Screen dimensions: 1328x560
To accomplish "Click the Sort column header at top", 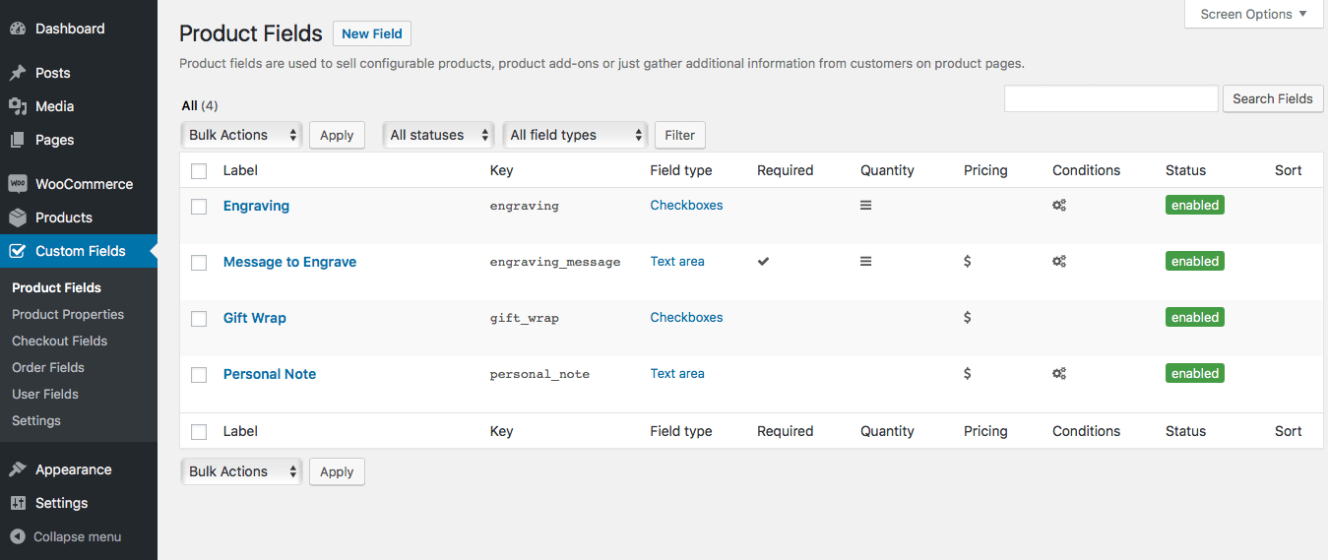I will [1288, 170].
